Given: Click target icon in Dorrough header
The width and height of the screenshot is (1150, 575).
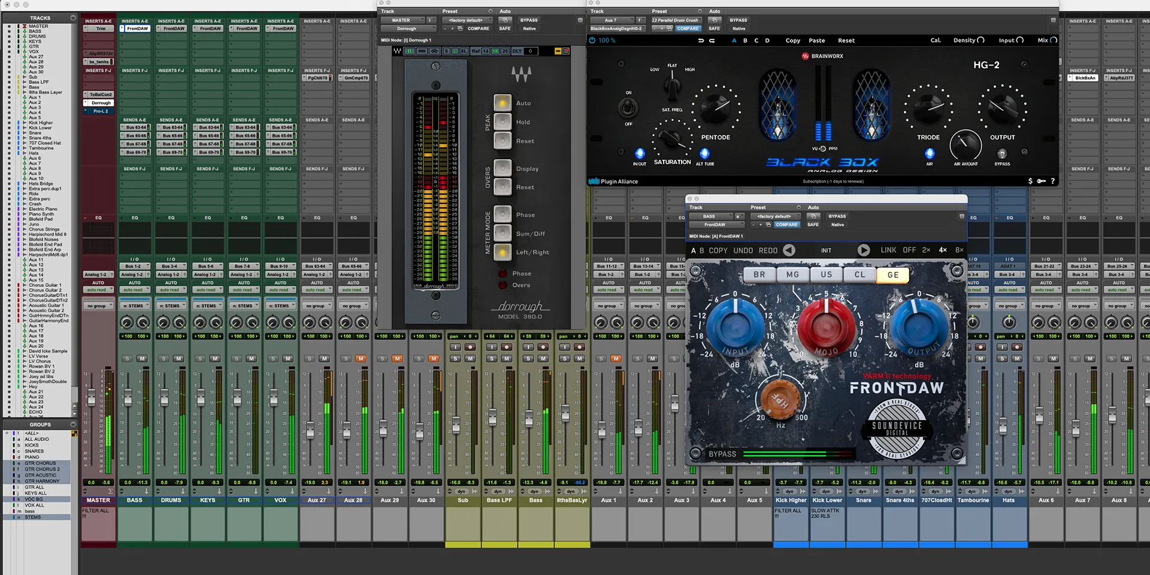Looking at the screenshot, I should [x=580, y=20].
